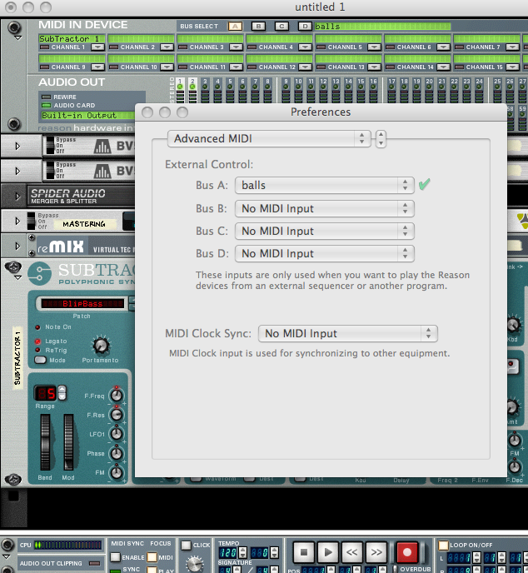Screen dimensions: 528x573
Task: Click the mod wheel FM knob
Action: (117, 473)
